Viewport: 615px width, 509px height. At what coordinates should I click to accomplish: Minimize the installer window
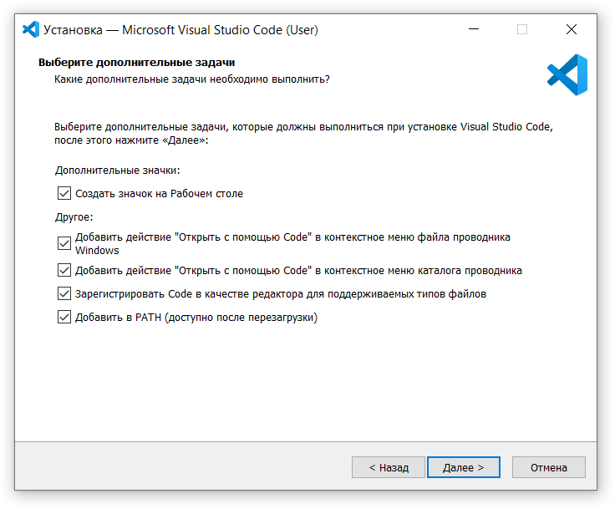pyautogui.click(x=474, y=29)
